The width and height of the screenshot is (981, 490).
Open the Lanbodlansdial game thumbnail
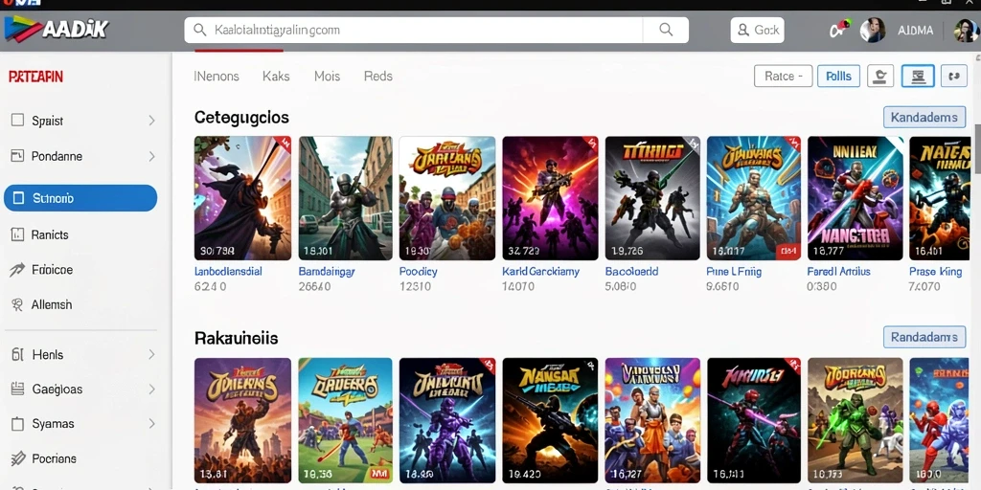242,198
